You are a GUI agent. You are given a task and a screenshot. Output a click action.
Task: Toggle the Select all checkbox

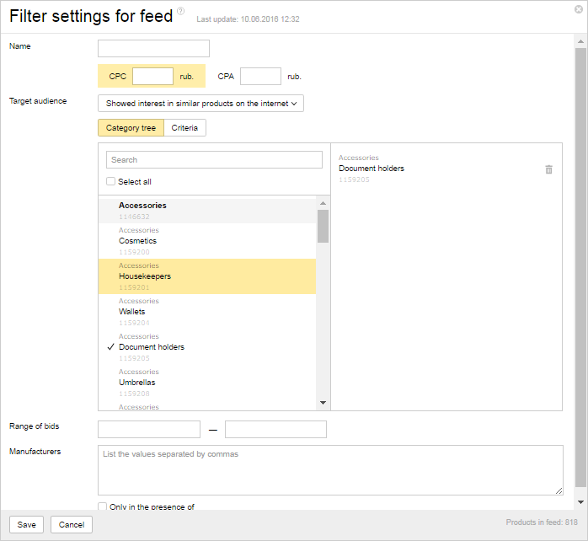click(x=111, y=181)
